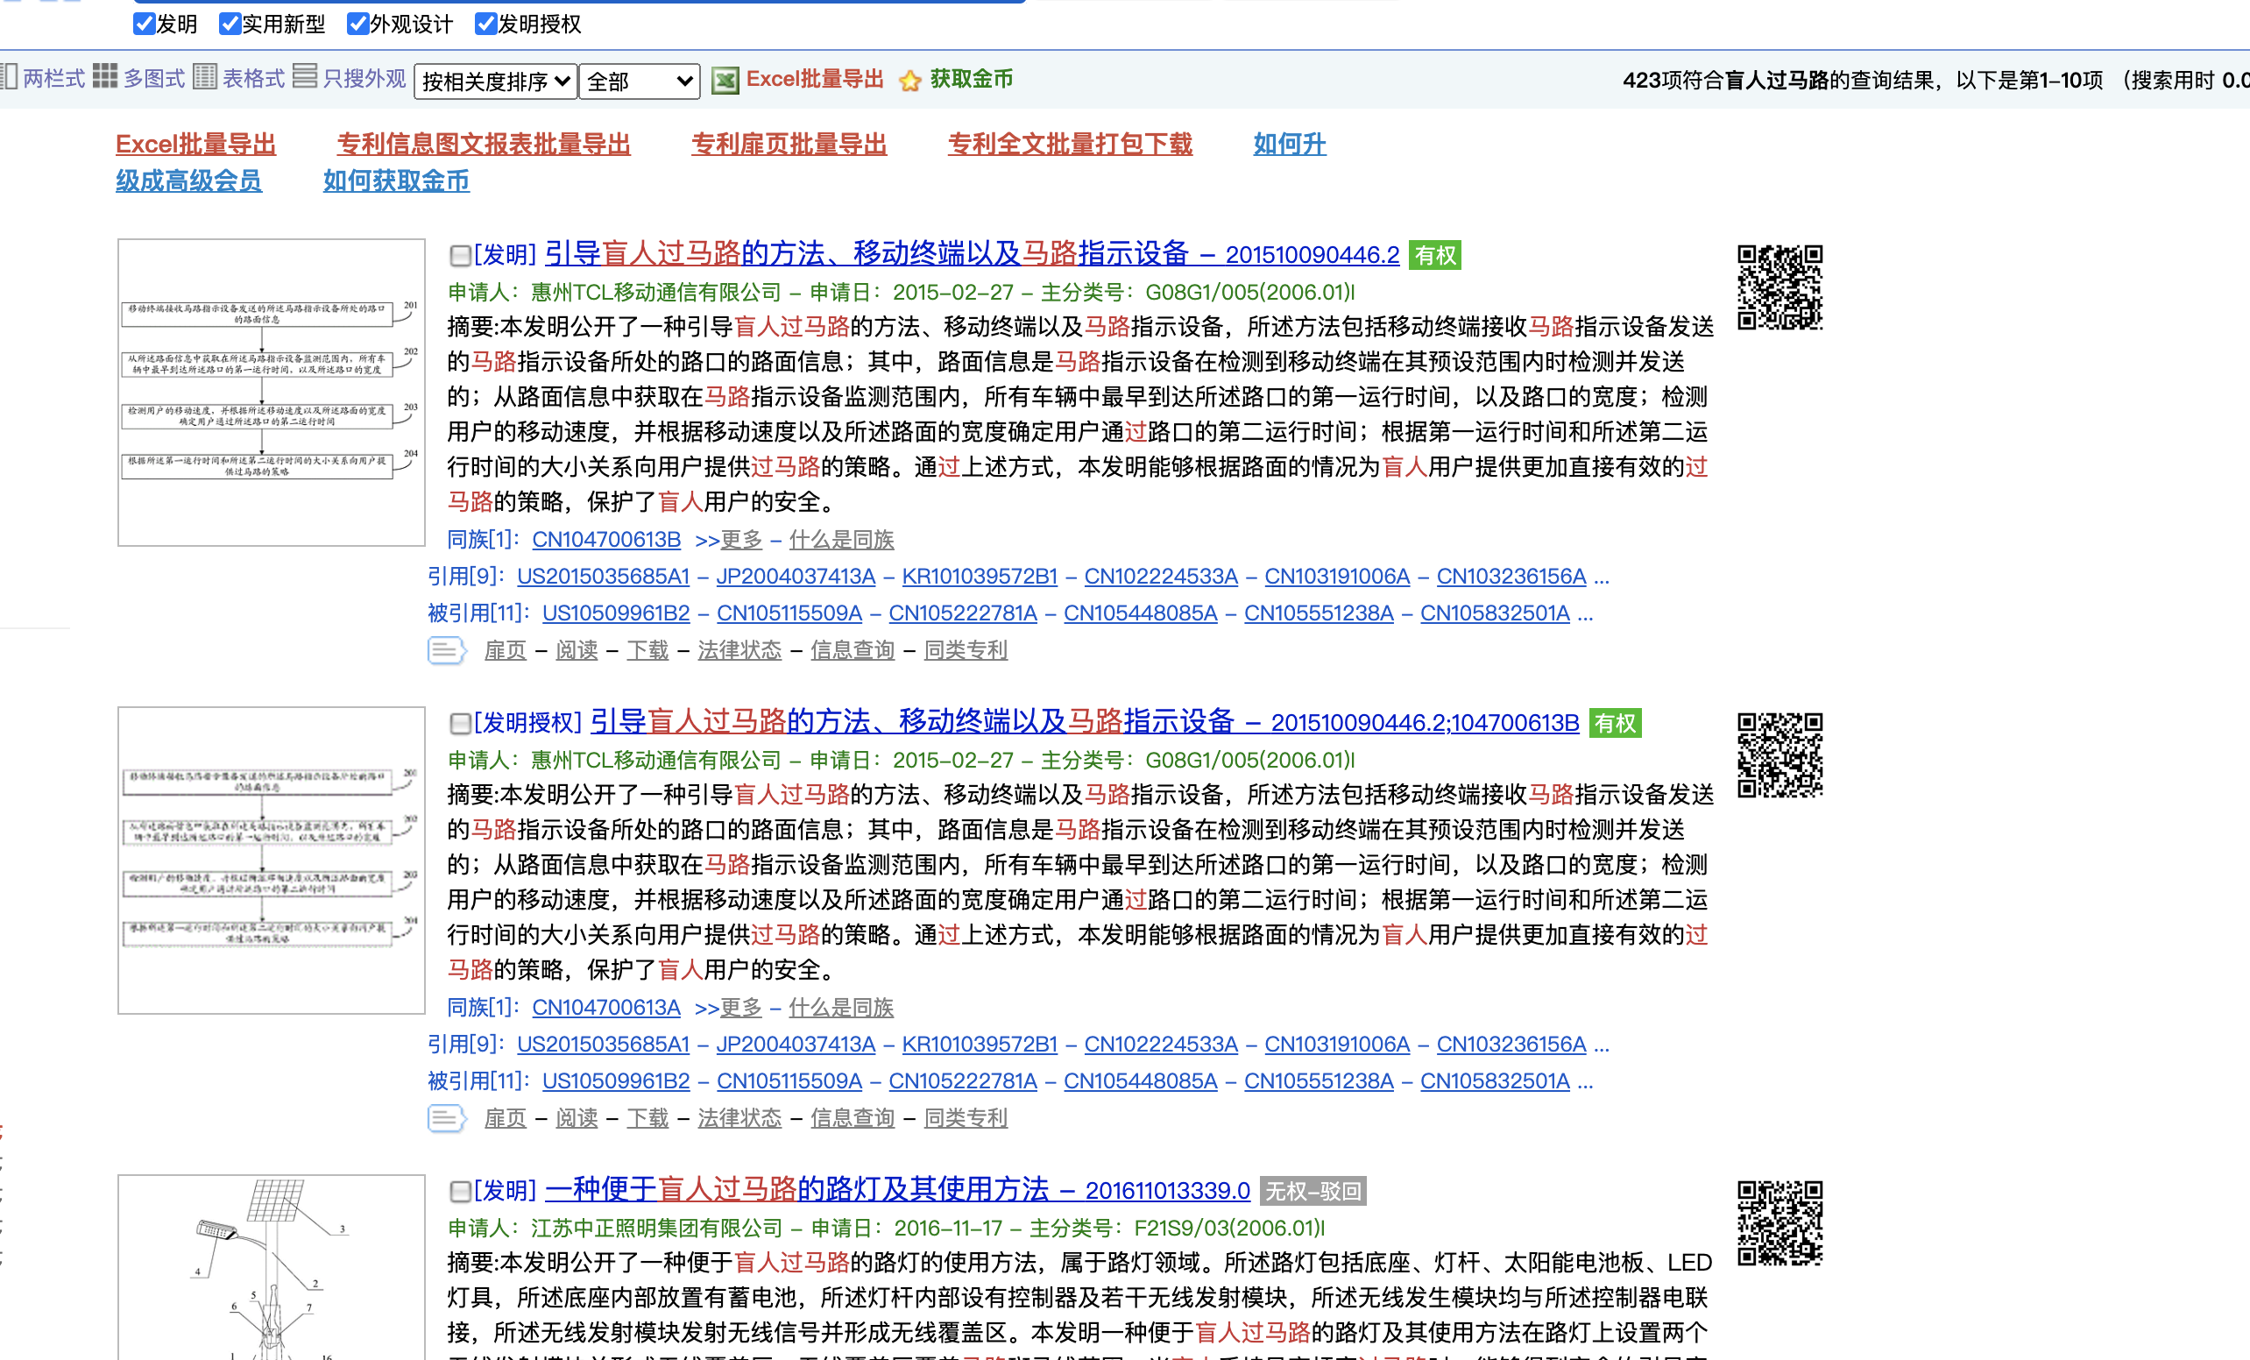2250x1360 pixels.
Task: Open first result's cited US2015035685A1
Action: click(x=603, y=577)
